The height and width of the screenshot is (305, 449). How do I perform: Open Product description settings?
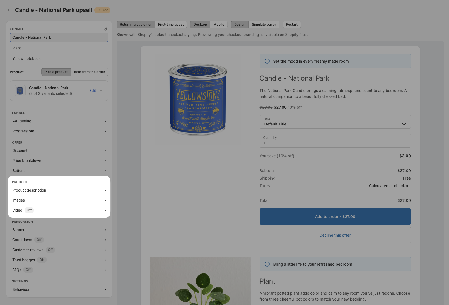(x=59, y=190)
